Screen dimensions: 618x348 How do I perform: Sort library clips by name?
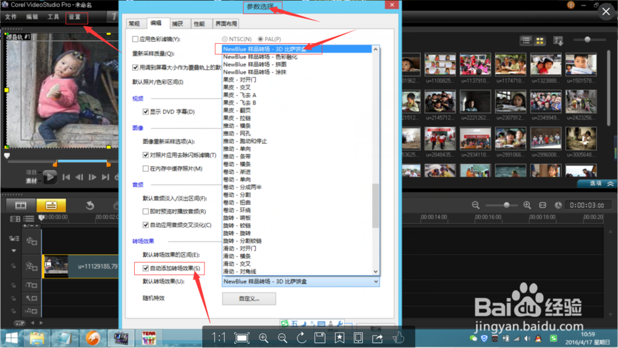(x=558, y=40)
